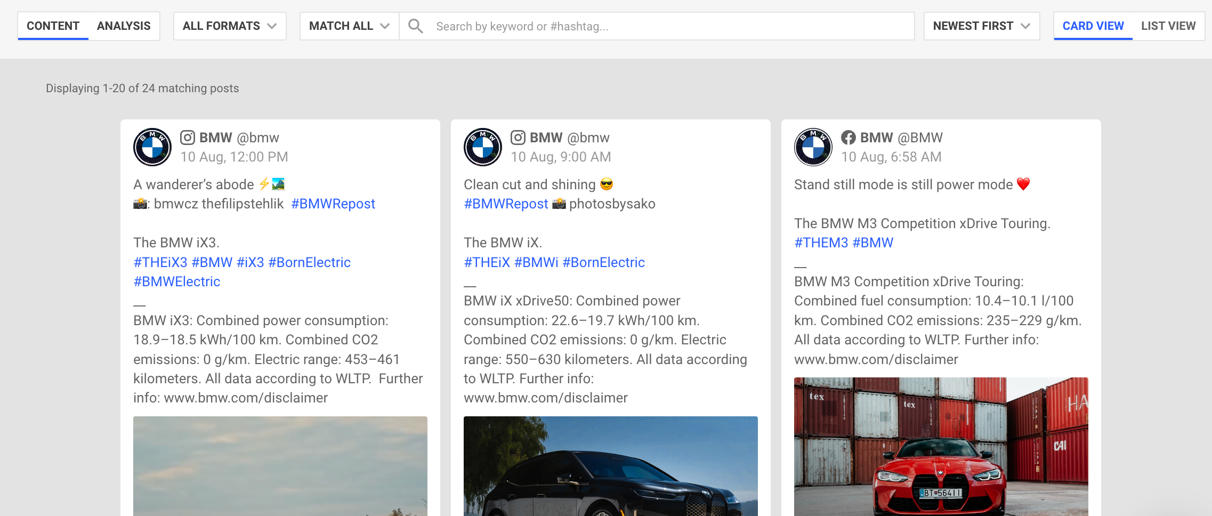Viewport: 1212px width, 516px height.
Task: Click '10 Aug, 9:00 AM' timestamp
Action: [561, 157]
